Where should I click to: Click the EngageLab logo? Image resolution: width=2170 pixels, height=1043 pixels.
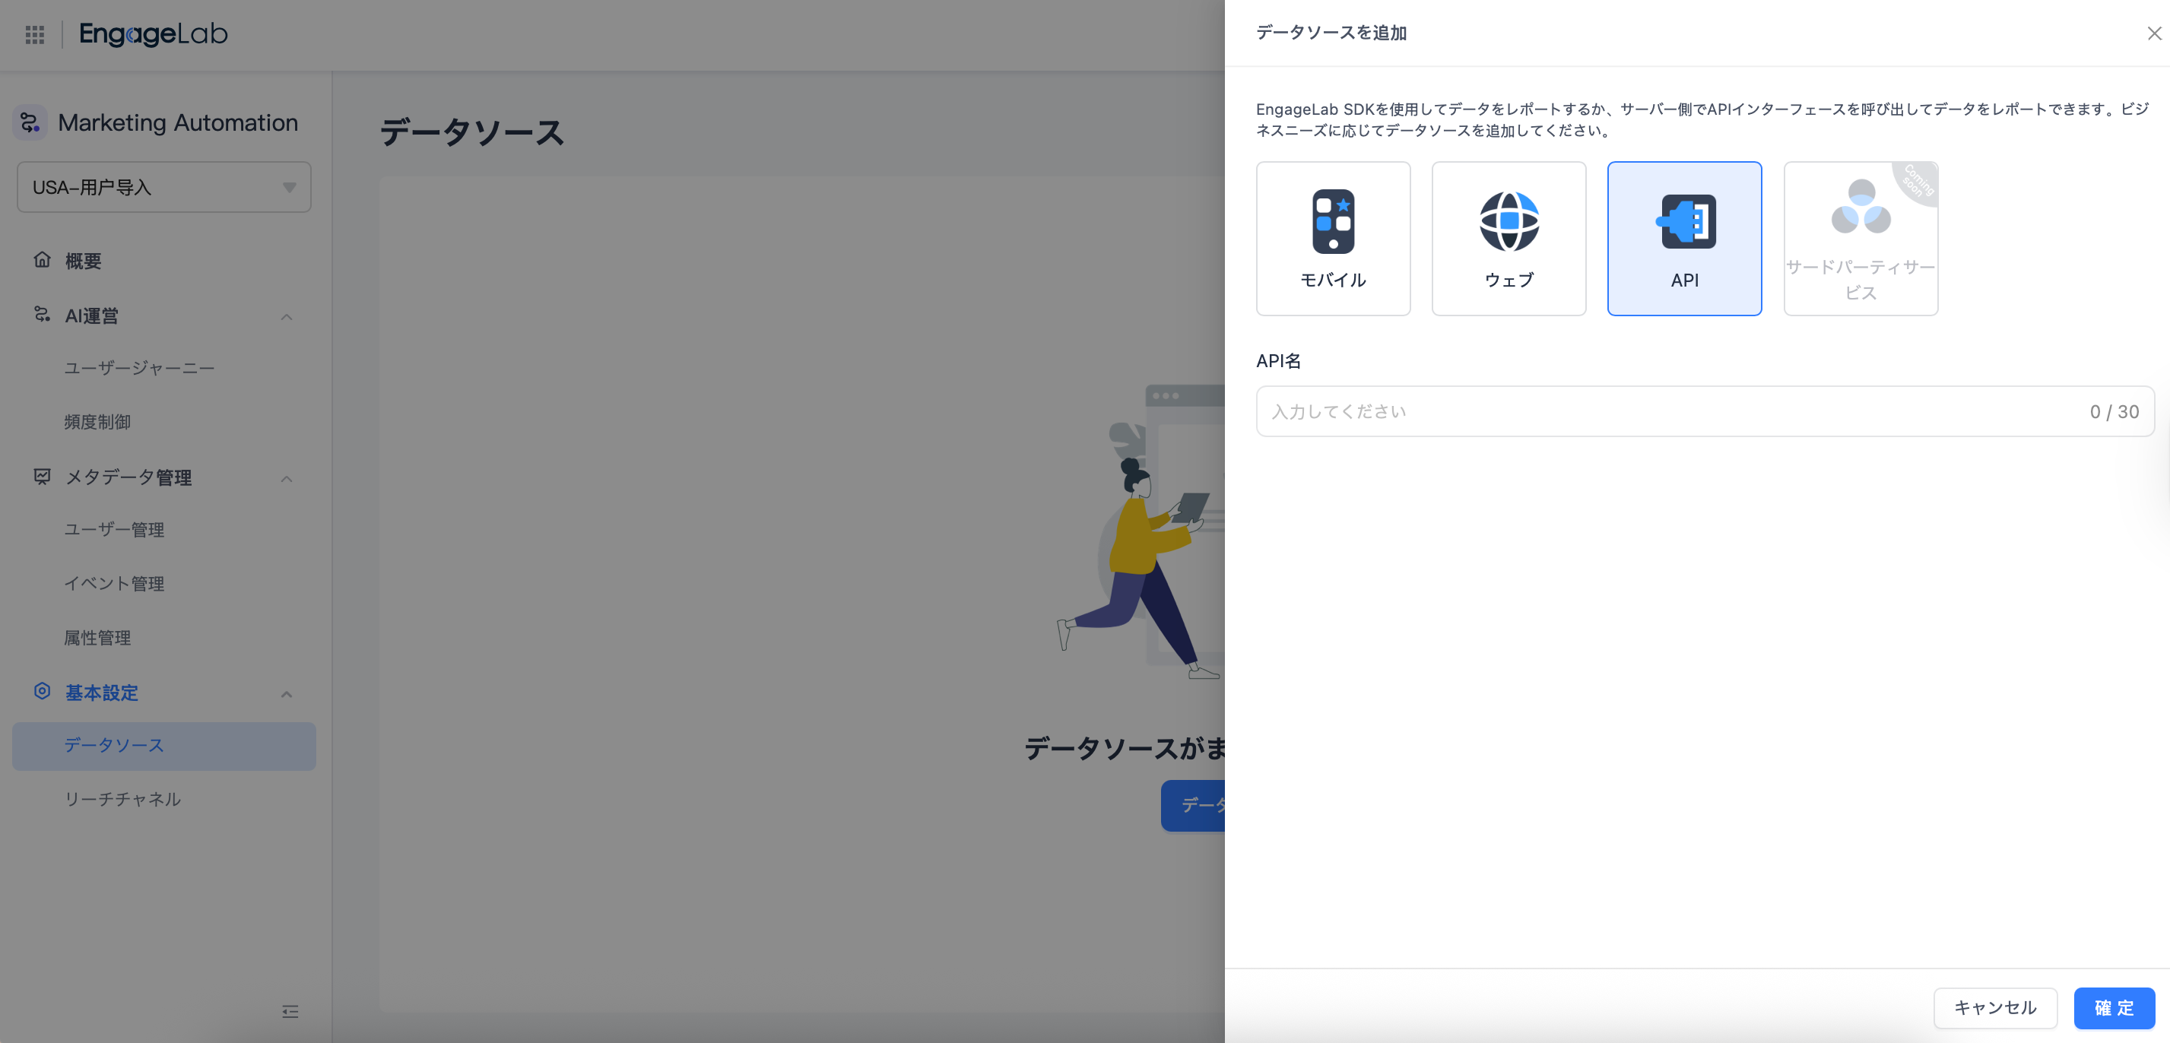coord(153,33)
